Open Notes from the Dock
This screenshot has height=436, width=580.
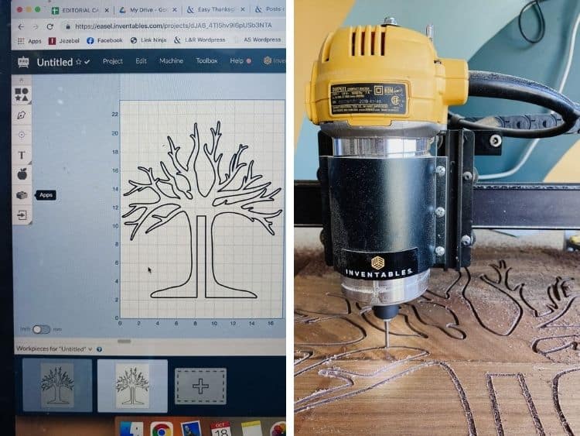point(251,429)
